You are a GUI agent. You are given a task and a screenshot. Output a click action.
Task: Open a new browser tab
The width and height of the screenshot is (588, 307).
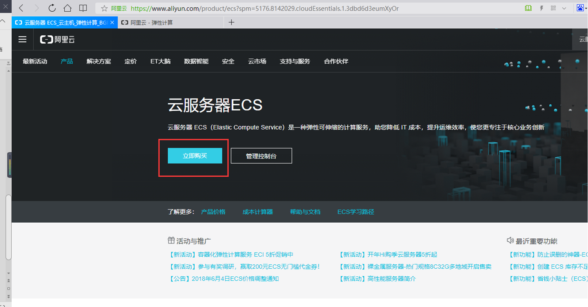[x=231, y=23]
